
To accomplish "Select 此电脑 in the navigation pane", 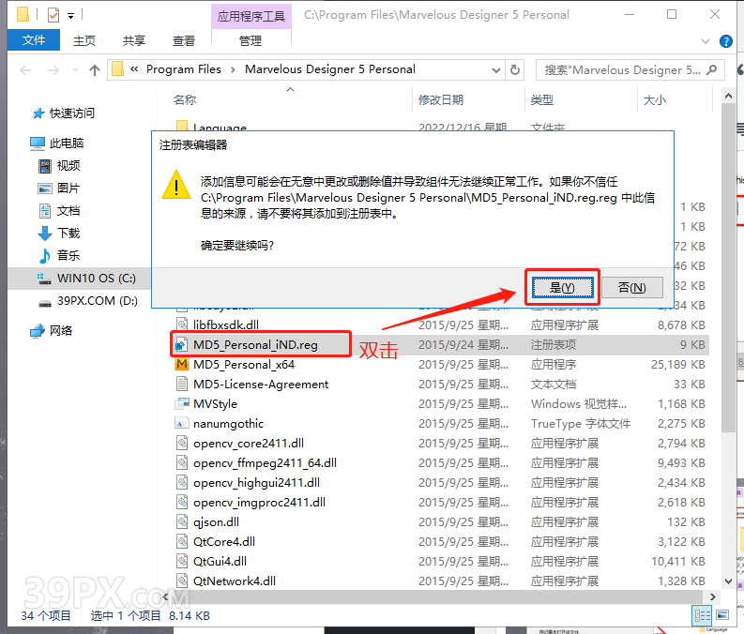I will pos(67,143).
